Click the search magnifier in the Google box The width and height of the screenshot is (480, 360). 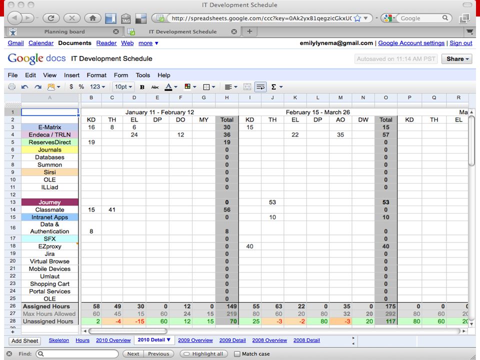point(445,18)
